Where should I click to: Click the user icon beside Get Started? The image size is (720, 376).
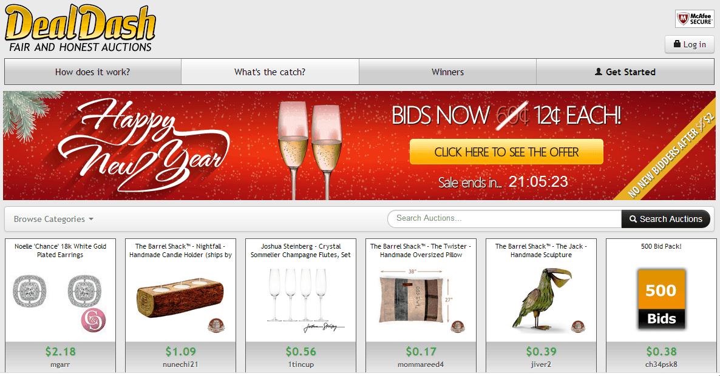pos(599,72)
